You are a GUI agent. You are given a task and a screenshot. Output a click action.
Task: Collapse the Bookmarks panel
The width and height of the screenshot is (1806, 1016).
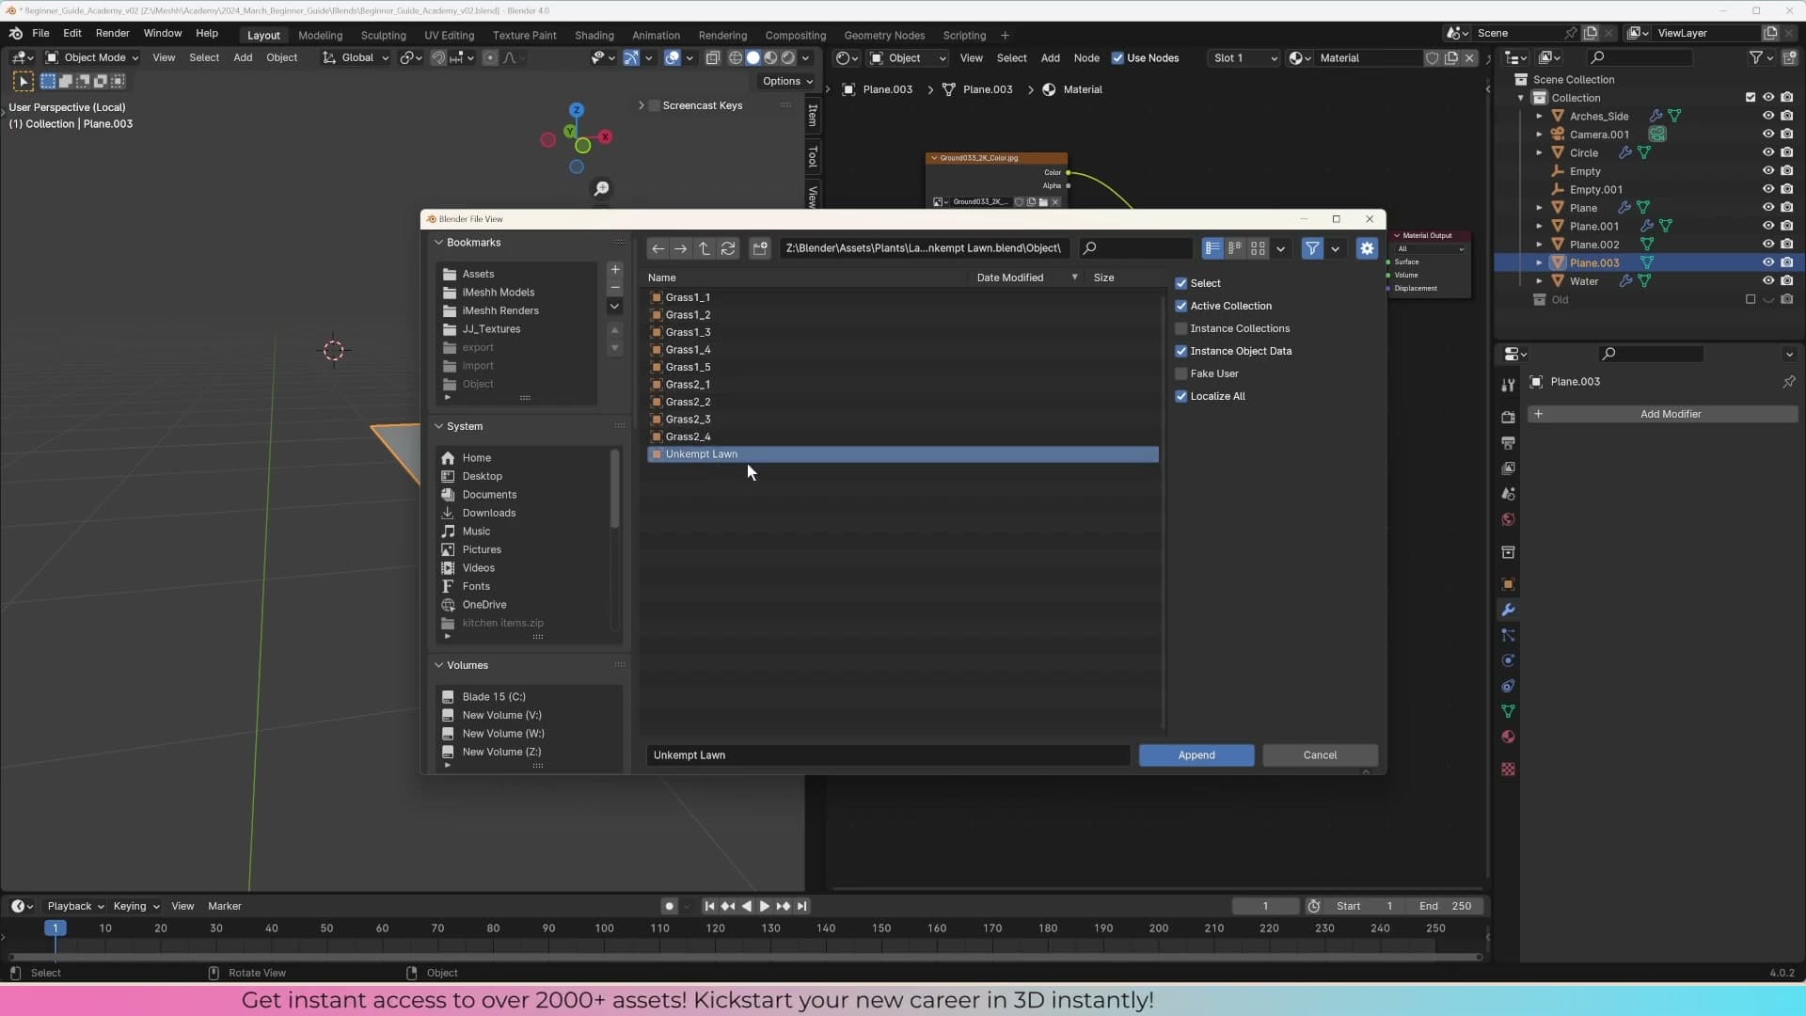click(438, 243)
